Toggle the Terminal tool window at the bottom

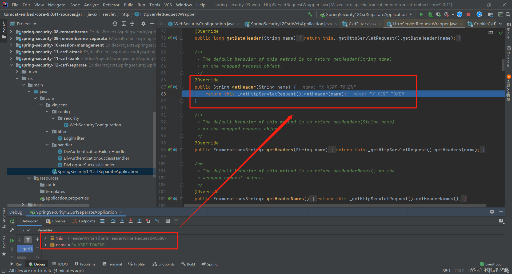pos(112,264)
